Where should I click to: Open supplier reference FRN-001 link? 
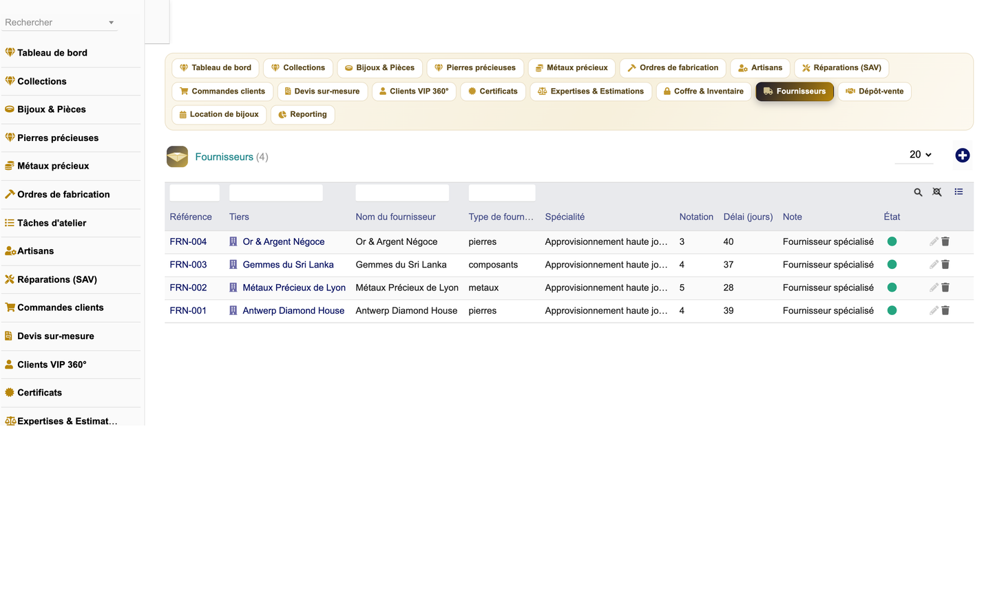click(x=188, y=311)
